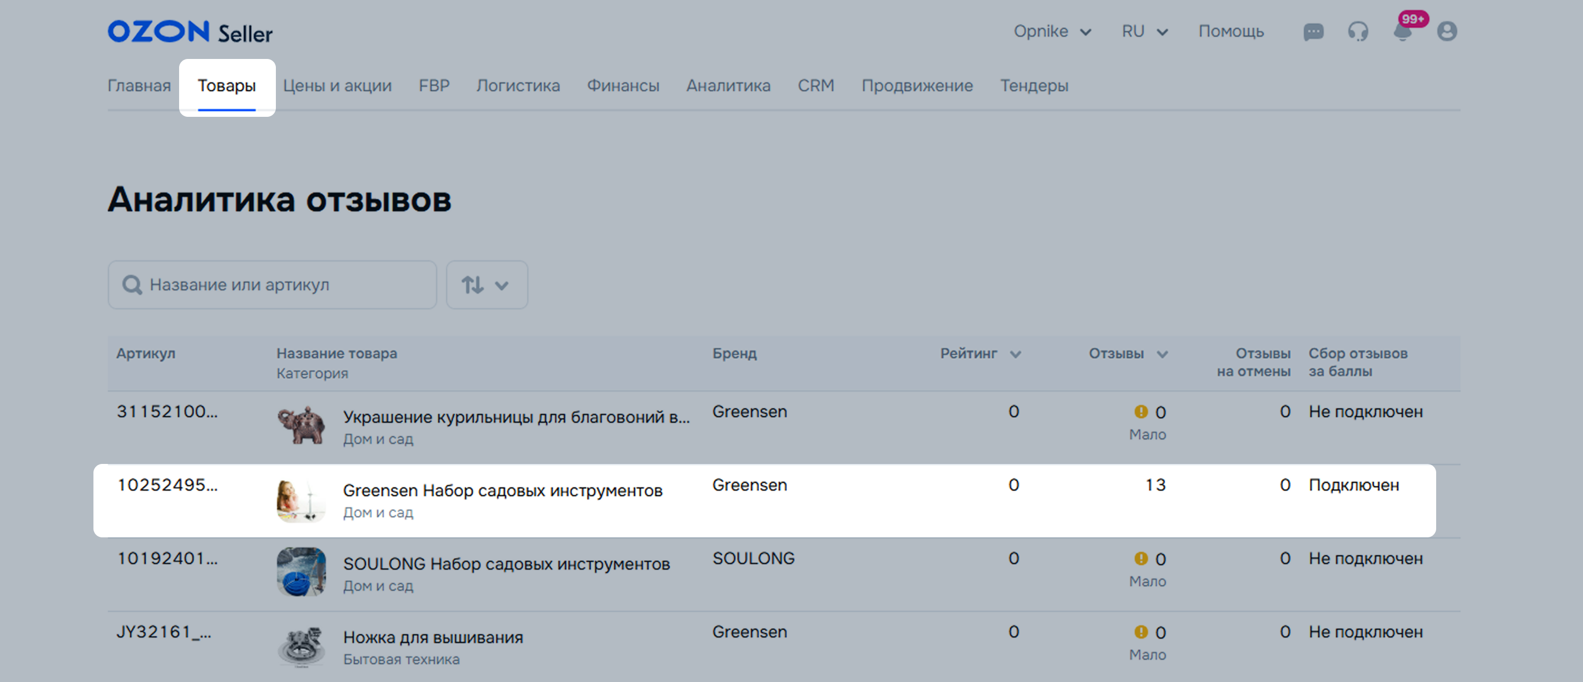Open the Финансы tab
Screen dimensions: 1583x682
(623, 86)
